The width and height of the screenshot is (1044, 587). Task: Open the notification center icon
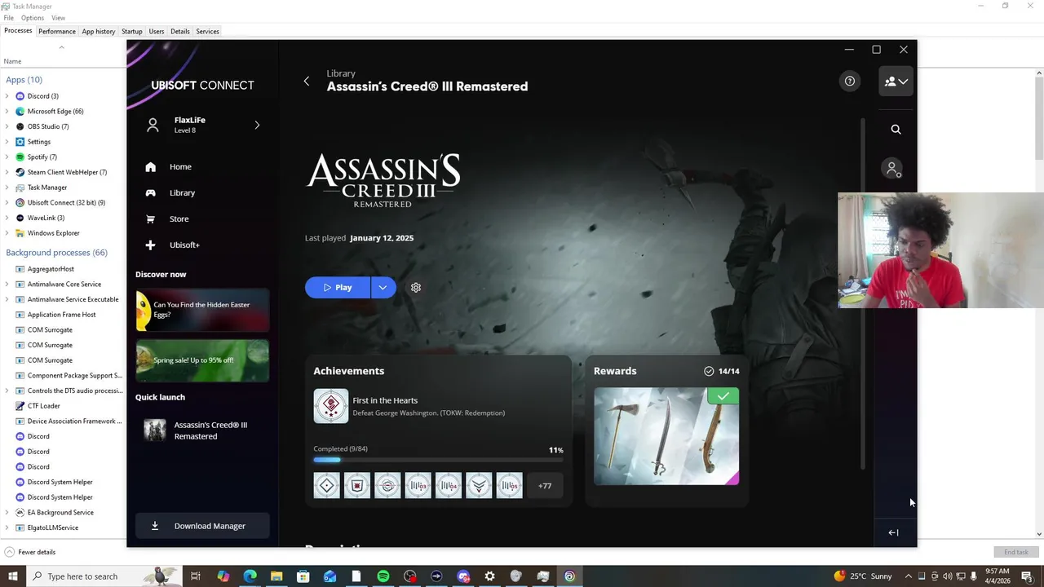point(1027,576)
